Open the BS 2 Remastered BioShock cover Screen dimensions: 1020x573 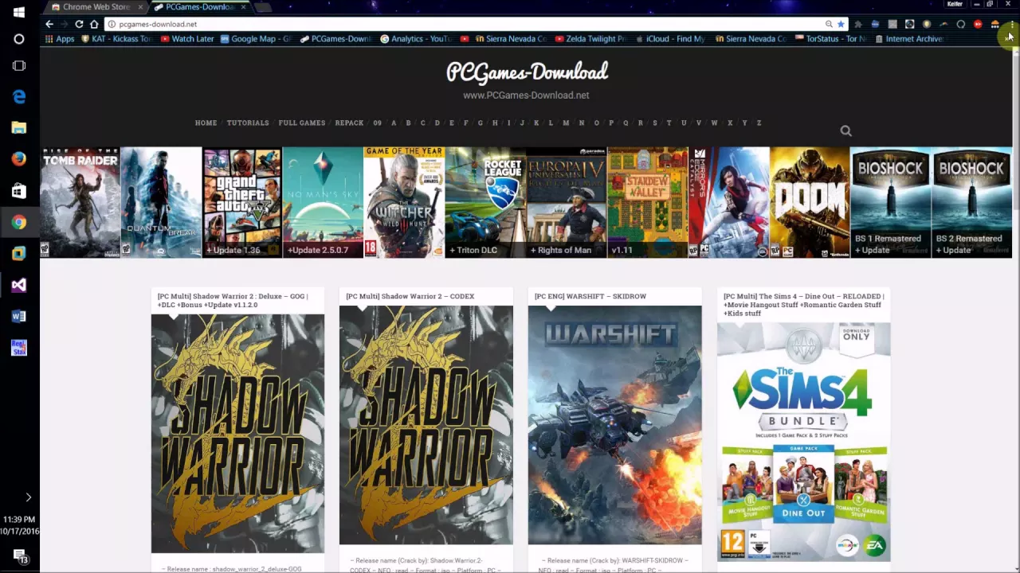[x=972, y=202]
